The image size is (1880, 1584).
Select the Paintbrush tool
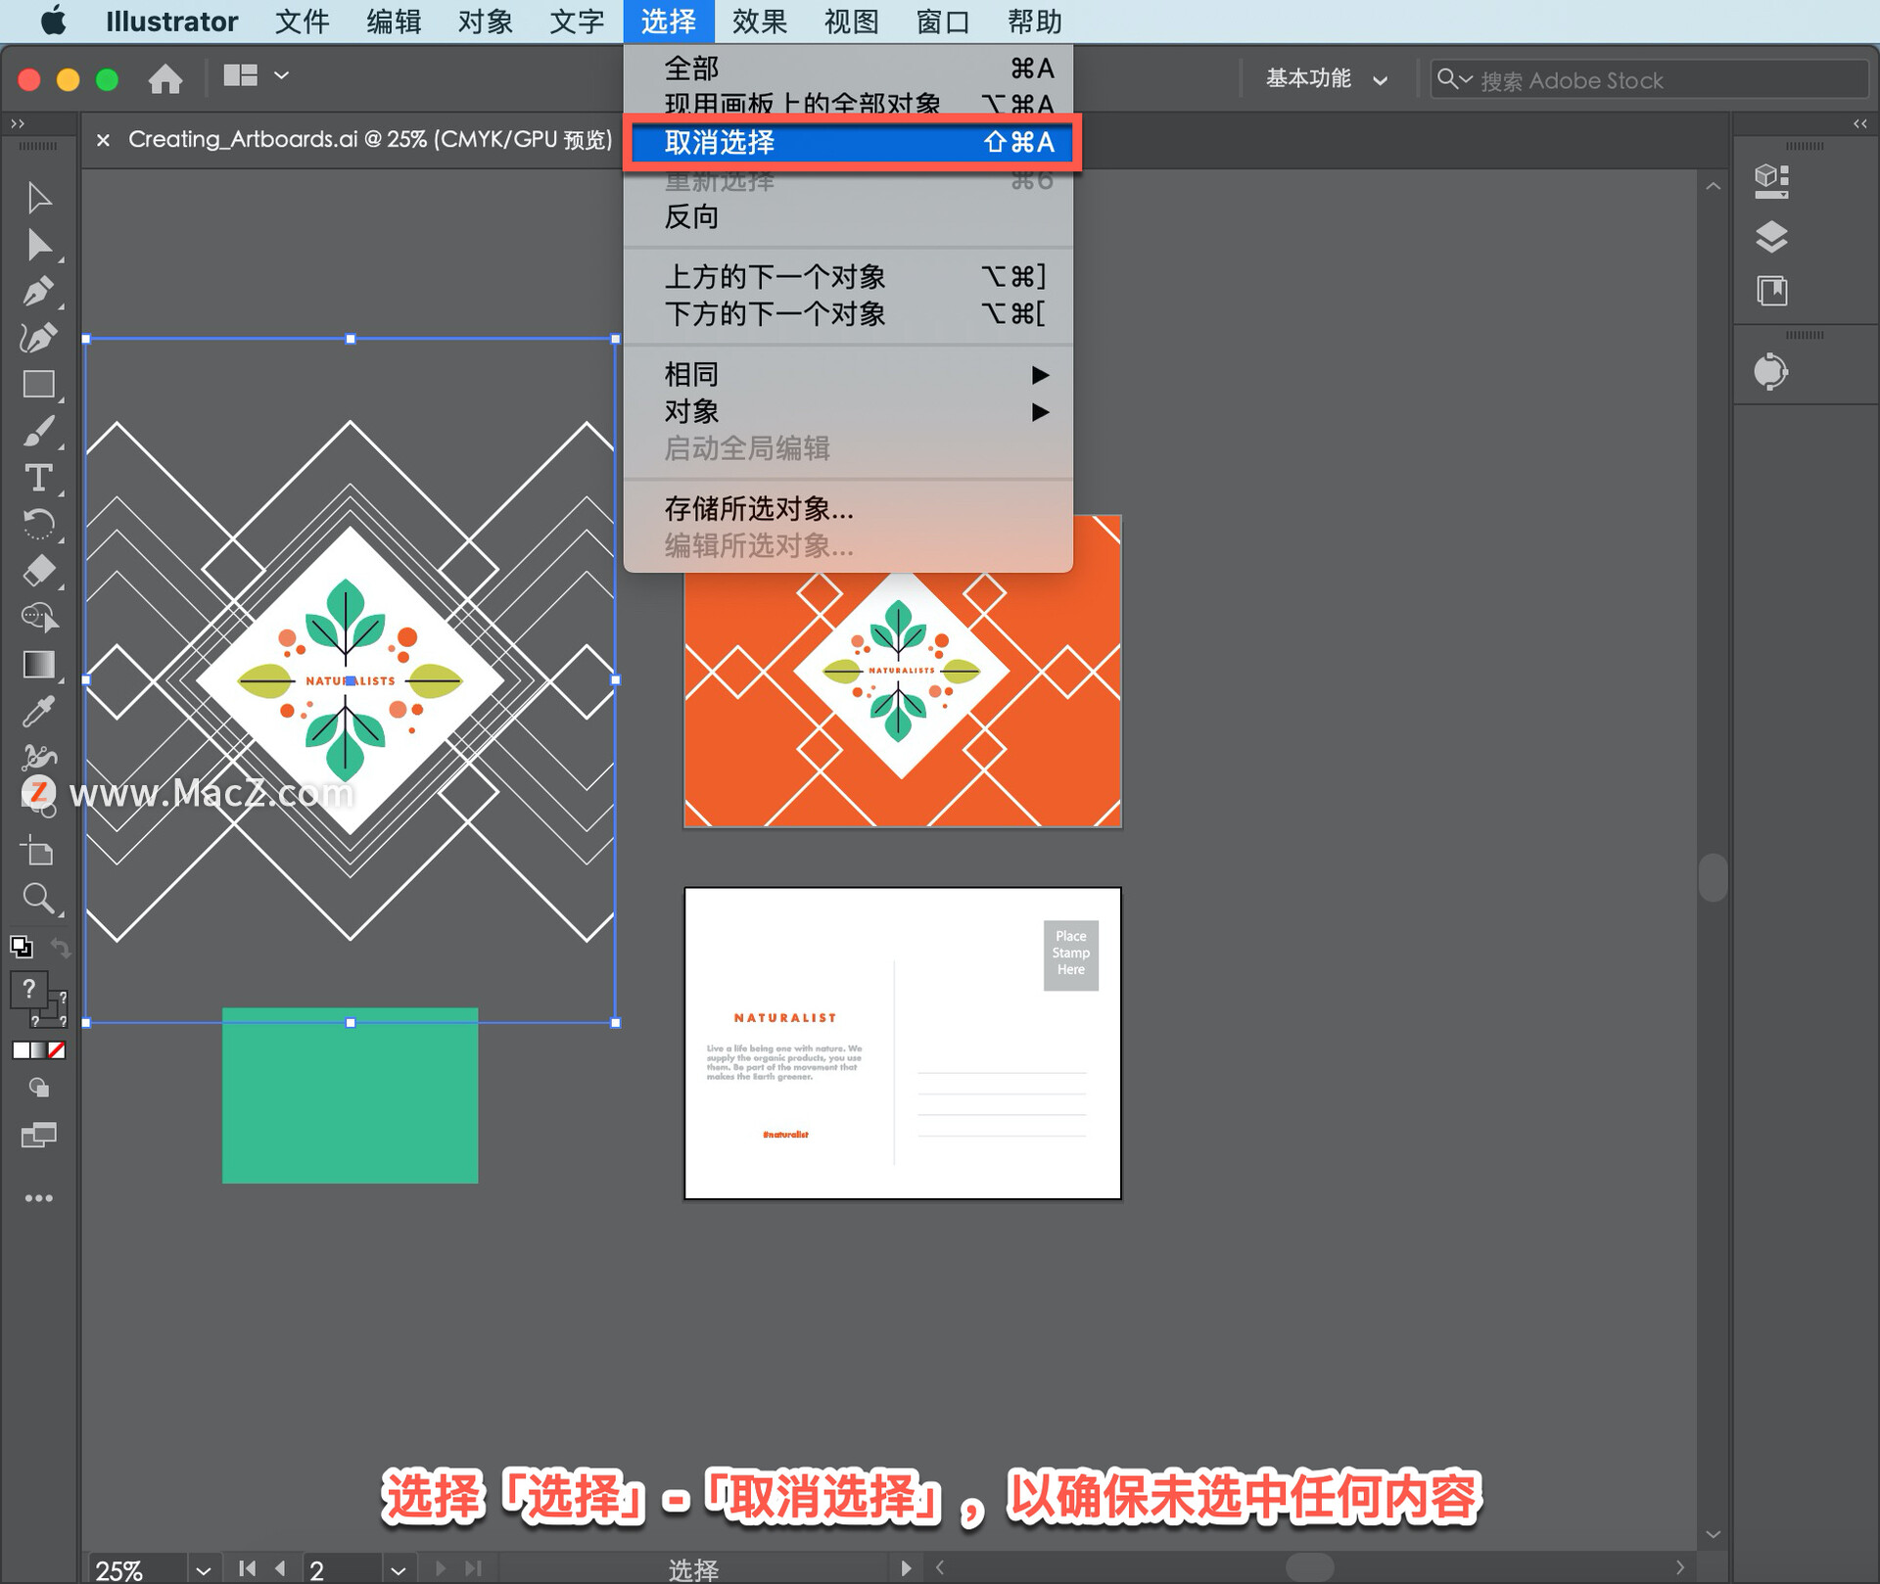(x=38, y=431)
